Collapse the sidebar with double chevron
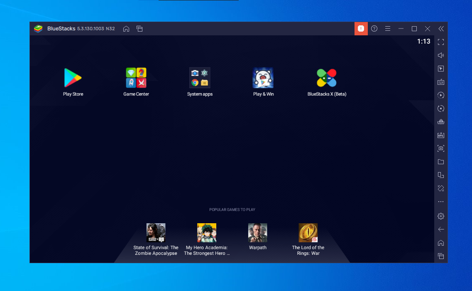472x291 pixels. pyautogui.click(x=441, y=29)
